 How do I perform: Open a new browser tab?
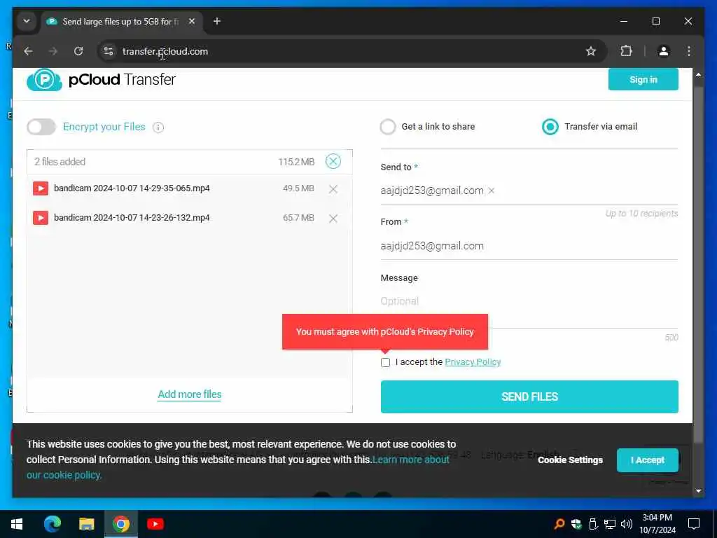click(217, 21)
